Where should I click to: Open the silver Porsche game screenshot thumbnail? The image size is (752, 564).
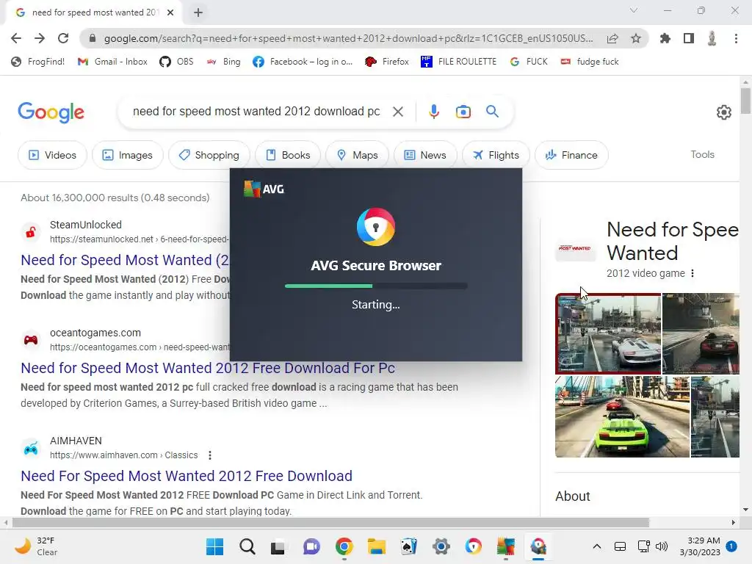(608, 333)
